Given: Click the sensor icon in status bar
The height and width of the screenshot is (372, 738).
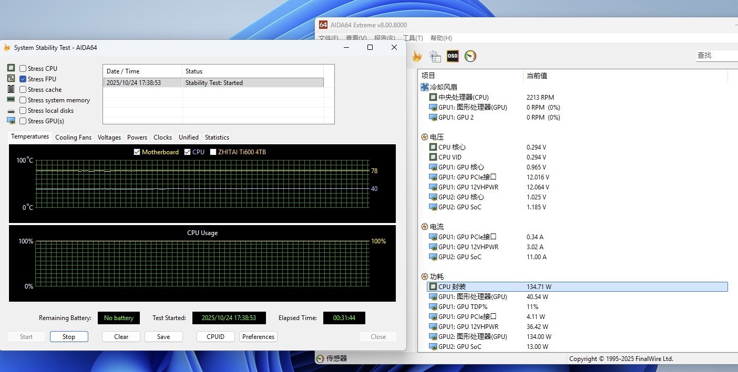Looking at the screenshot, I should click(320, 359).
